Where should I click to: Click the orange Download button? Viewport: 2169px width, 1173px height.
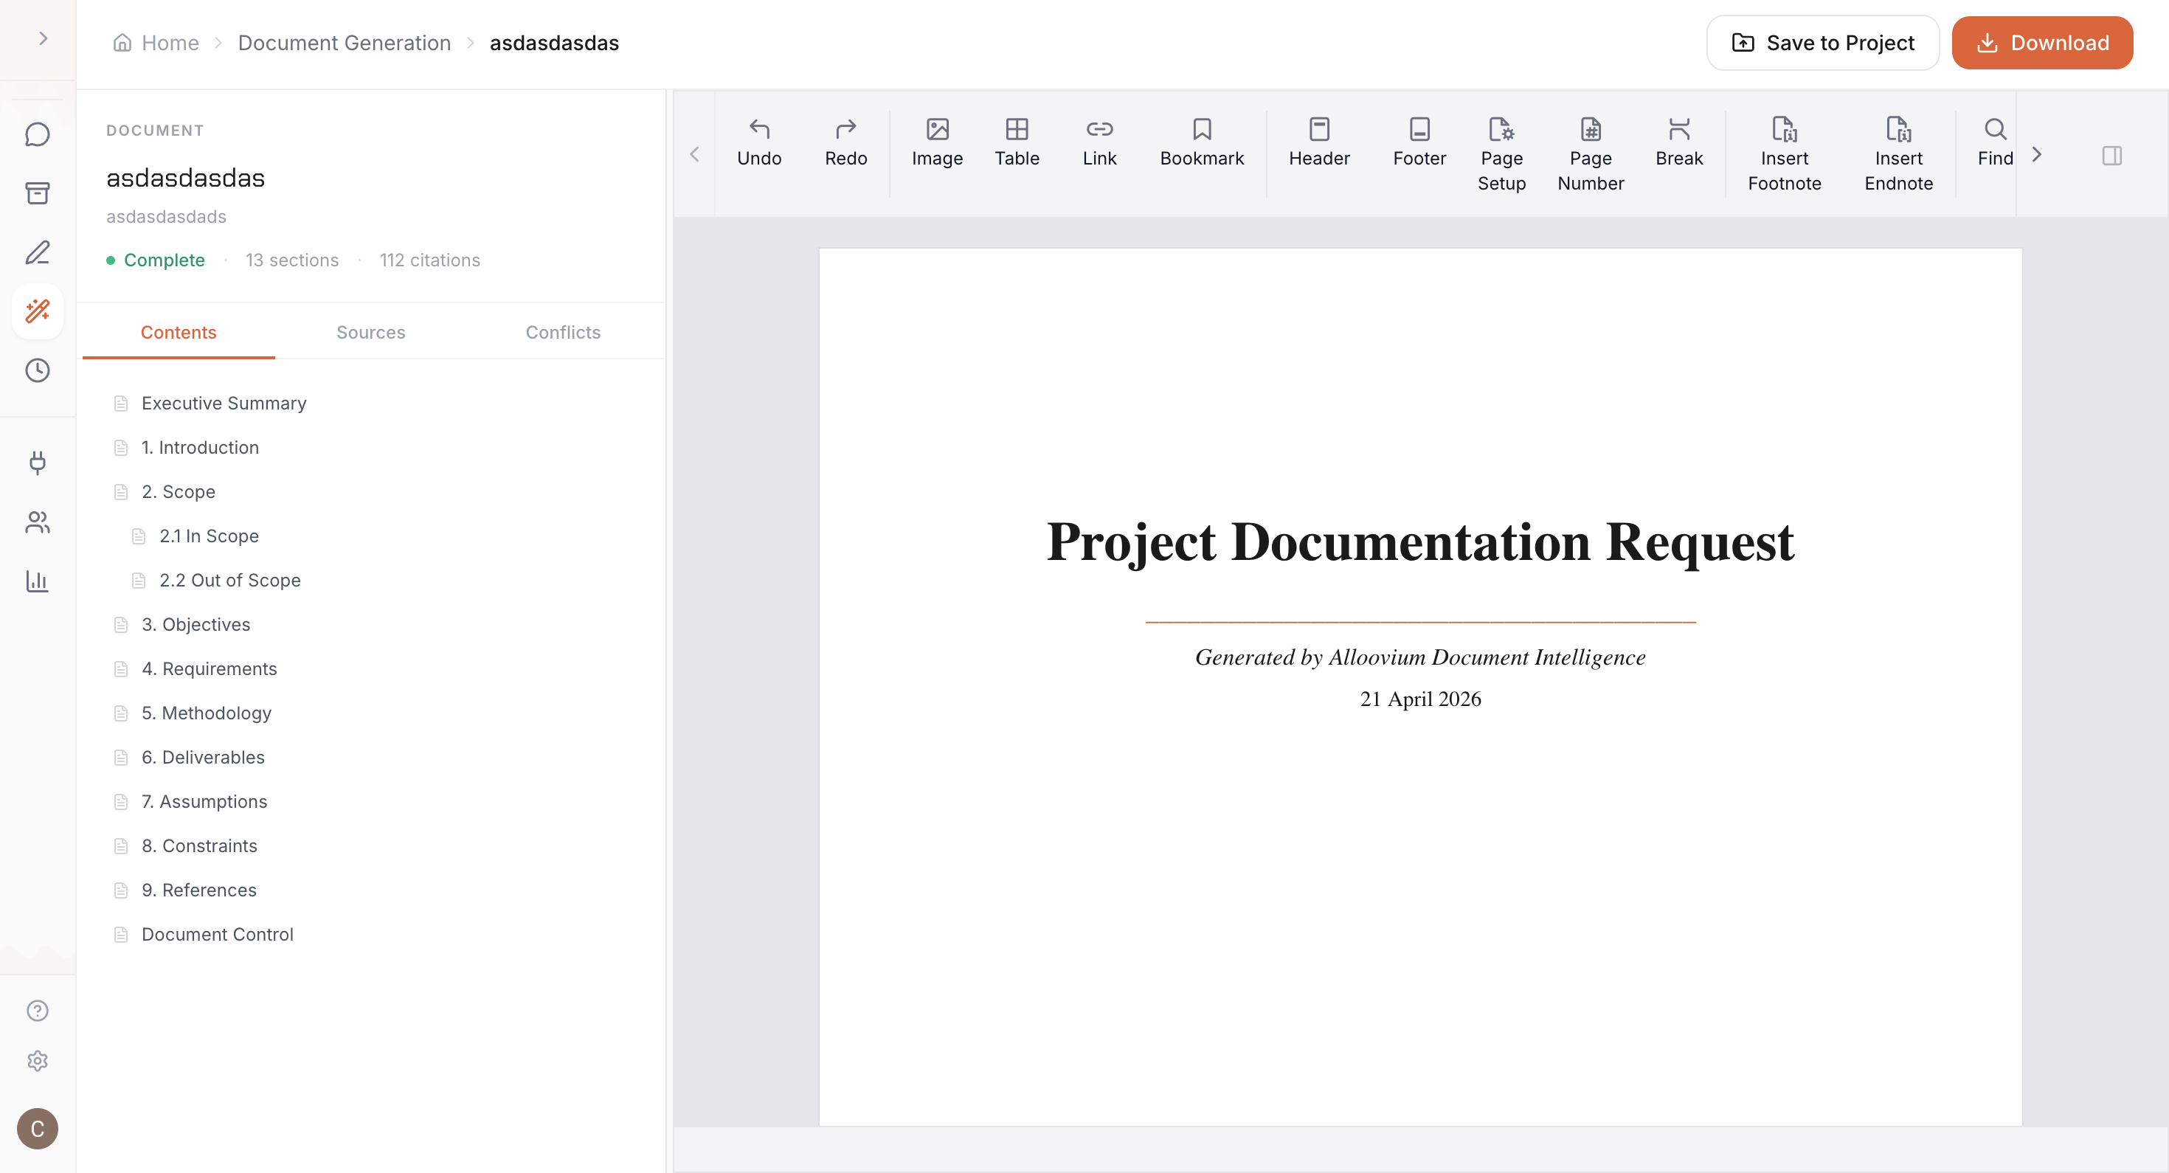[2042, 43]
